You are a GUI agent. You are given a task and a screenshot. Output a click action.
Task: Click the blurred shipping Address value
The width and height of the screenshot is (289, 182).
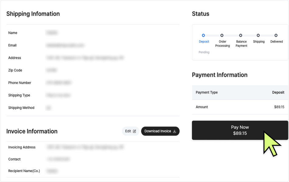pos(85,58)
